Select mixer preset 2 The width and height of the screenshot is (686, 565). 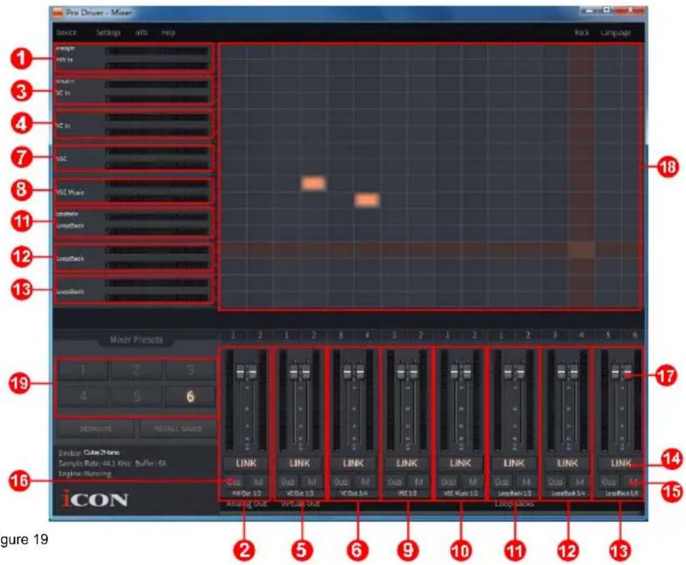click(x=136, y=370)
